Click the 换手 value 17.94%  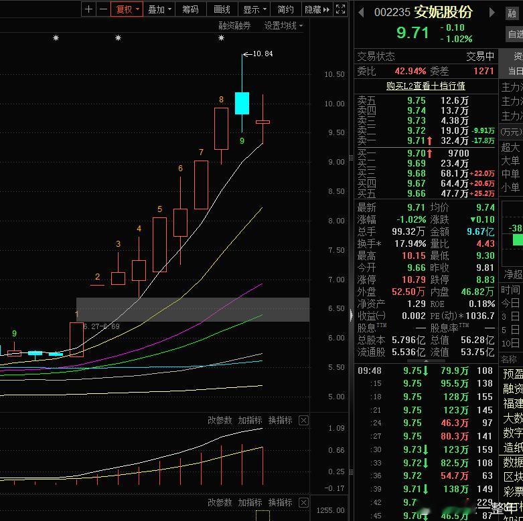click(x=410, y=243)
